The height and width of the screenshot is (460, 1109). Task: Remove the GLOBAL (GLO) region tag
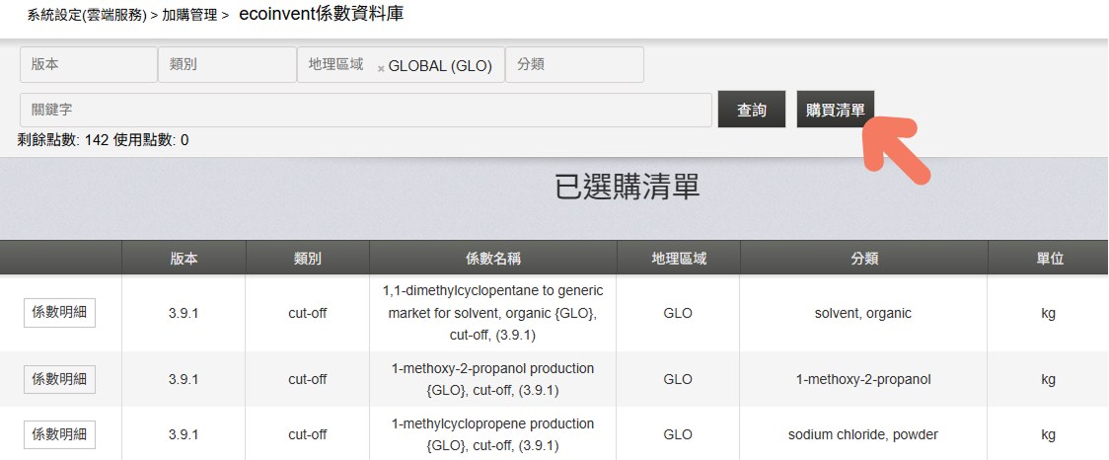[x=381, y=69]
